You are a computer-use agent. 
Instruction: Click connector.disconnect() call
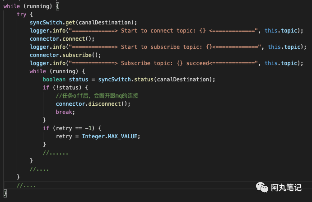(x=93, y=104)
